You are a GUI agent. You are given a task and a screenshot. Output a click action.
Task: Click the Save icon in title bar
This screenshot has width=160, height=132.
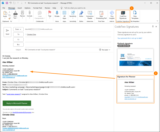click(7, 3)
